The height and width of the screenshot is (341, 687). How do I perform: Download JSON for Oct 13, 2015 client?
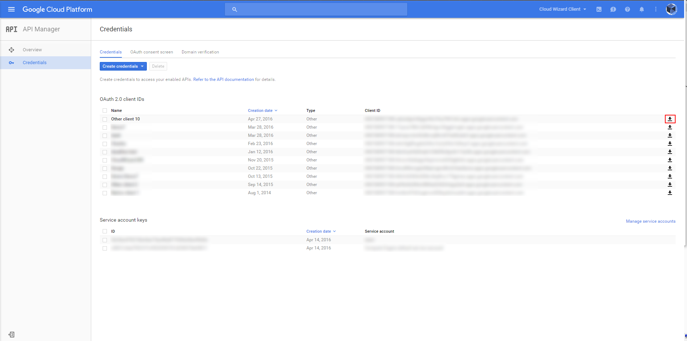tap(670, 176)
